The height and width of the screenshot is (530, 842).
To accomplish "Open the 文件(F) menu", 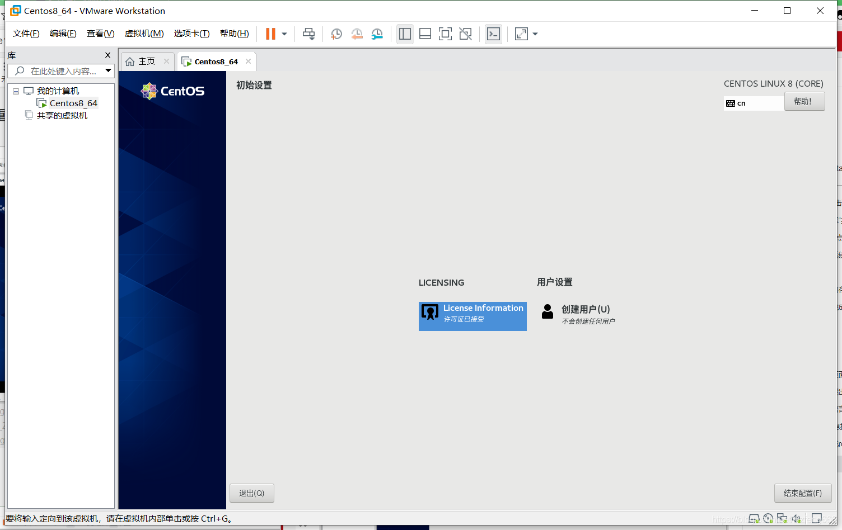I will [x=26, y=34].
